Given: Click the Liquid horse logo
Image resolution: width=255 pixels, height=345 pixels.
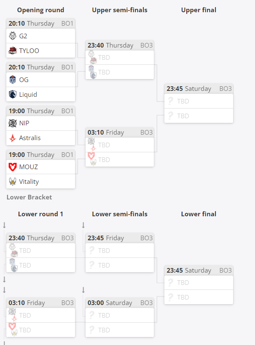Looking at the screenshot, I should point(13,94).
